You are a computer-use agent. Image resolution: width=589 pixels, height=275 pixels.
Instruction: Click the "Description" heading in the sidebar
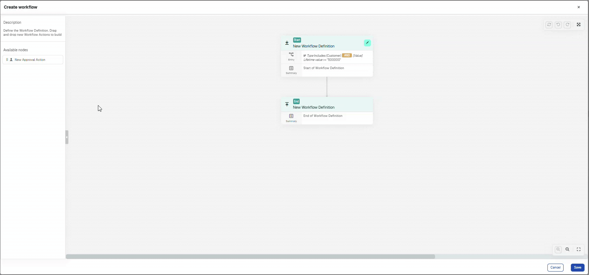(12, 23)
